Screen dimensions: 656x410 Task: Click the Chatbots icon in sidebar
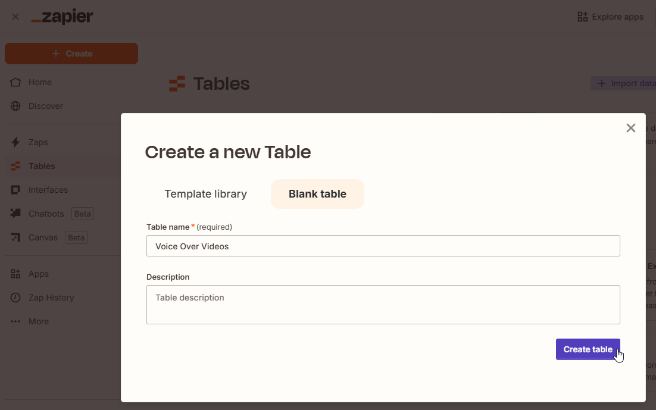coord(16,214)
